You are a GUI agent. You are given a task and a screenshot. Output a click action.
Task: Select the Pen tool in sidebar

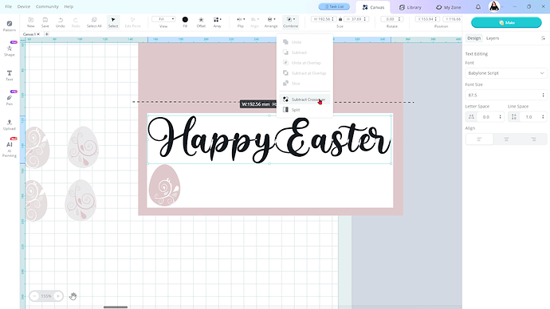(9, 100)
